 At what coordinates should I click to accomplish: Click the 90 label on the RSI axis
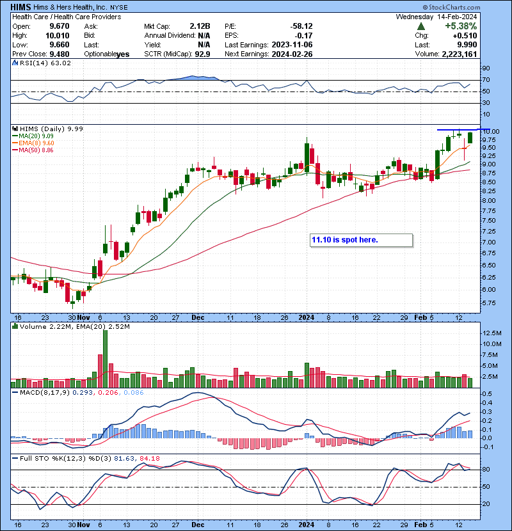click(x=486, y=68)
